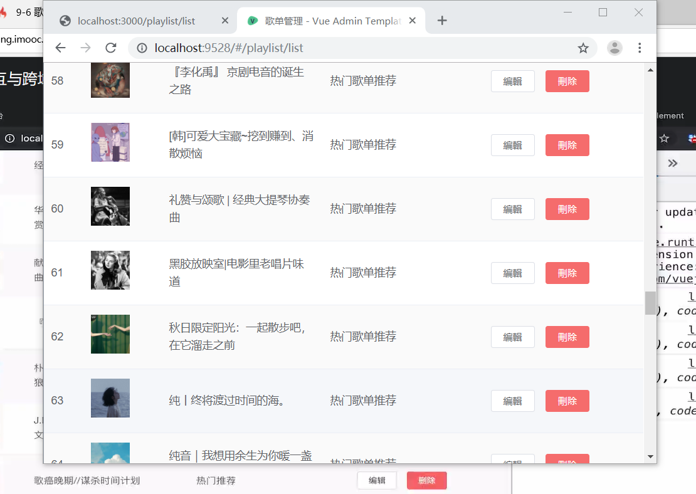696x494 pixels.
Task: Edit playlist row 58
Action: [x=513, y=81]
